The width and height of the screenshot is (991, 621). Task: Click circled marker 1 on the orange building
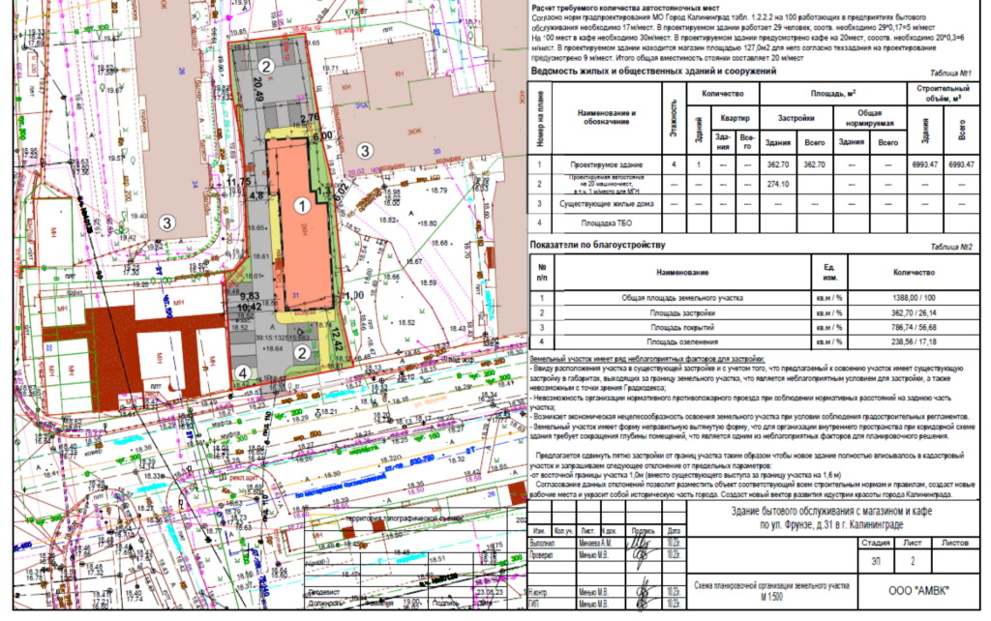click(x=301, y=205)
